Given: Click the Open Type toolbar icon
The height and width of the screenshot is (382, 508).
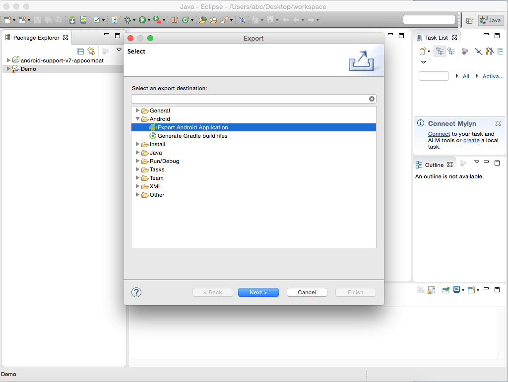Looking at the screenshot, I should click(203, 20).
